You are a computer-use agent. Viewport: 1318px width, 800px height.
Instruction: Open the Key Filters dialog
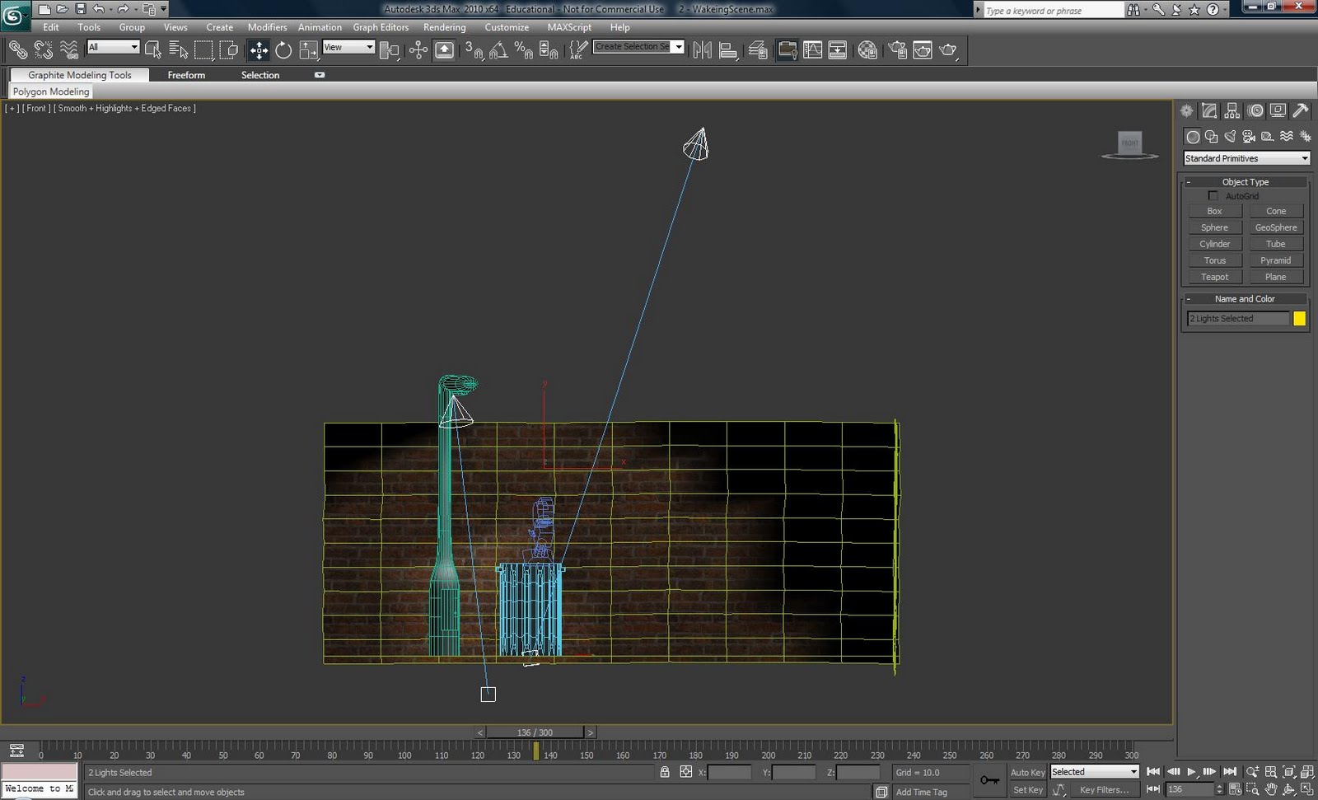tap(1102, 789)
